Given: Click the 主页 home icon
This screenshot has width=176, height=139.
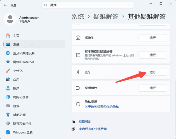Looking at the screenshot, I should (8, 36).
